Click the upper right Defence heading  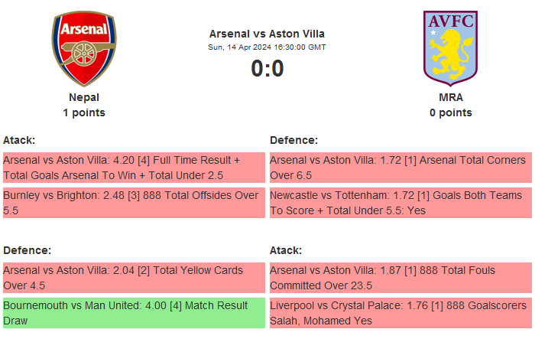(x=293, y=140)
